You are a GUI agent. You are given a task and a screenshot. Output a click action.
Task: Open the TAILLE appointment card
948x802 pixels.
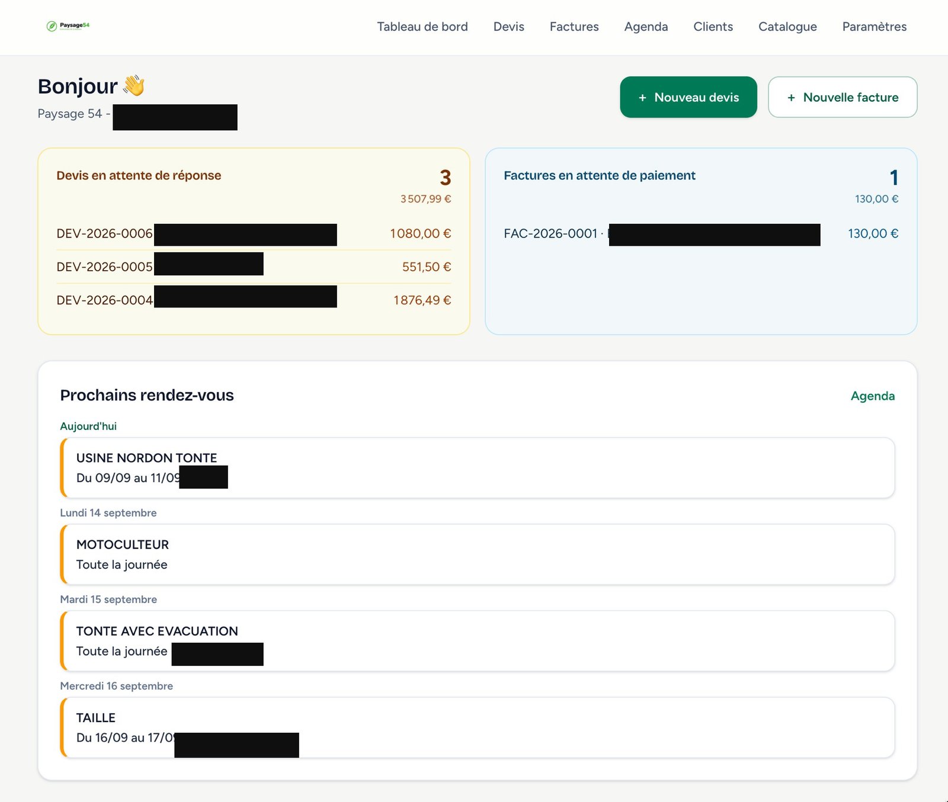(x=478, y=727)
